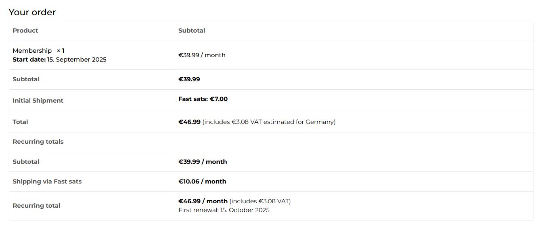Click the €10.06 / month shipping cost
The width and height of the screenshot is (538, 227).
[202, 182]
